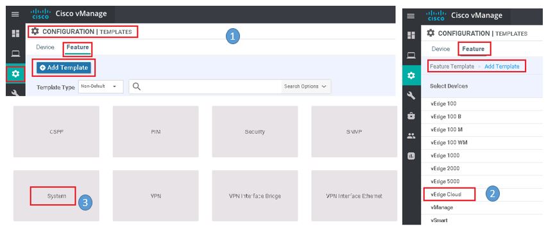
Task: Choose the System template tile
Action: coord(56,196)
